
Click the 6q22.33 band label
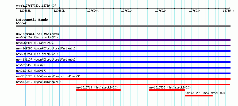tap(22, 23)
